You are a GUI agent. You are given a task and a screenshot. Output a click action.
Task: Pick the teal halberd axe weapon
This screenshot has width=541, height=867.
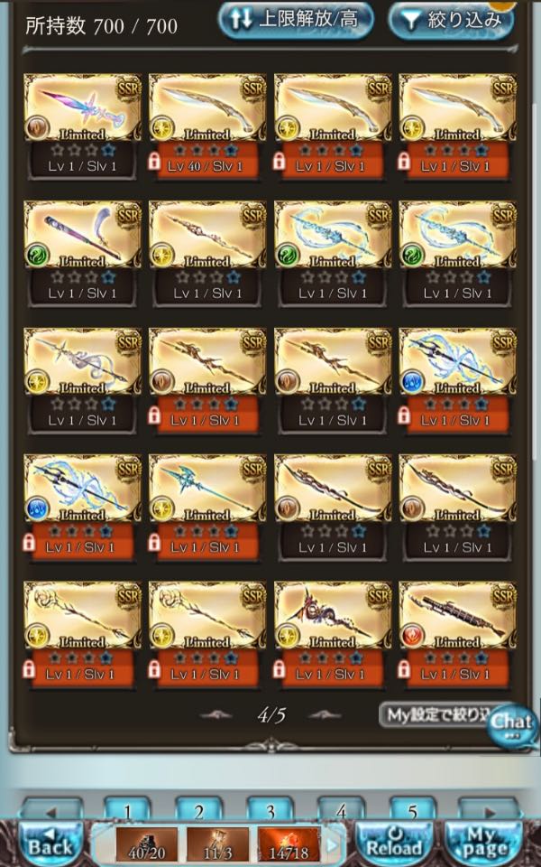click(207, 489)
